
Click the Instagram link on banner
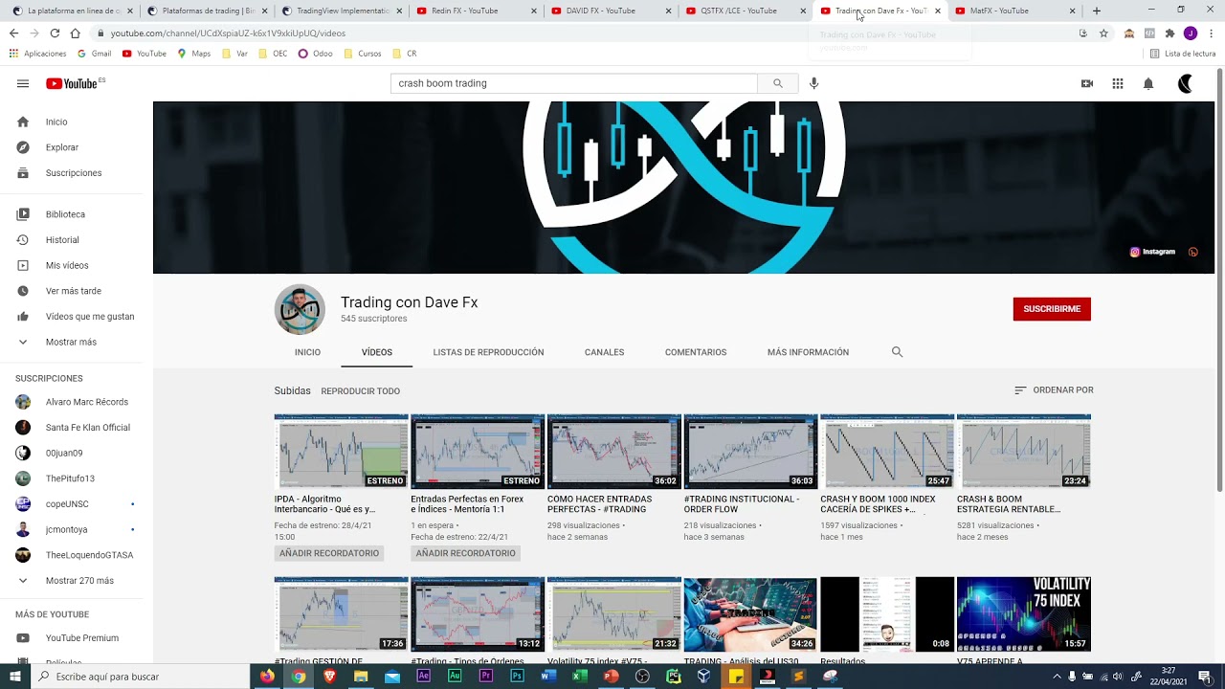[x=1152, y=252]
